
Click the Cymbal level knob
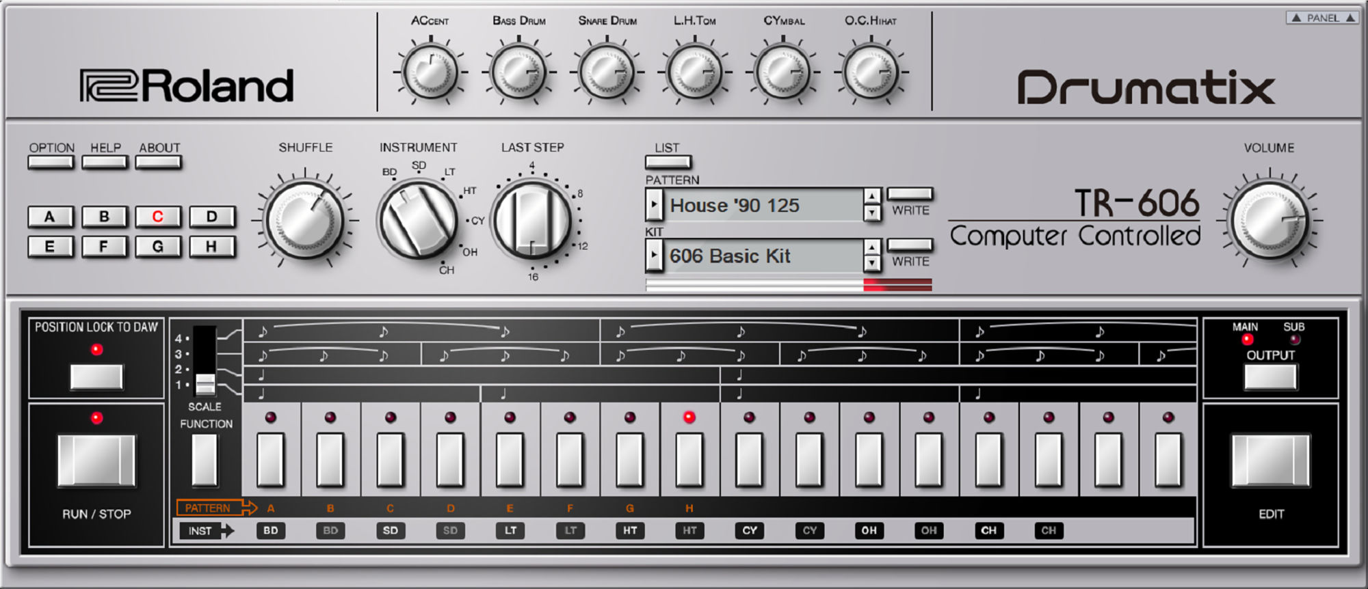click(783, 72)
